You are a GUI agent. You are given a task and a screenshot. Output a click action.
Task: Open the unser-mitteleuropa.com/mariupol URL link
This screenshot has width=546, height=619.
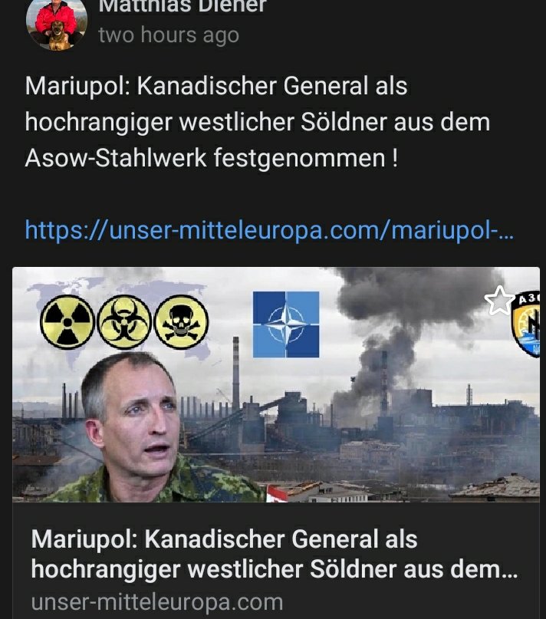(269, 229)
